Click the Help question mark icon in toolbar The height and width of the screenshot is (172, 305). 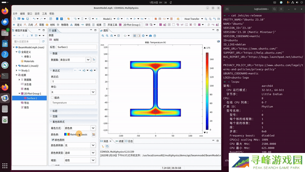[x=61, y=19]
